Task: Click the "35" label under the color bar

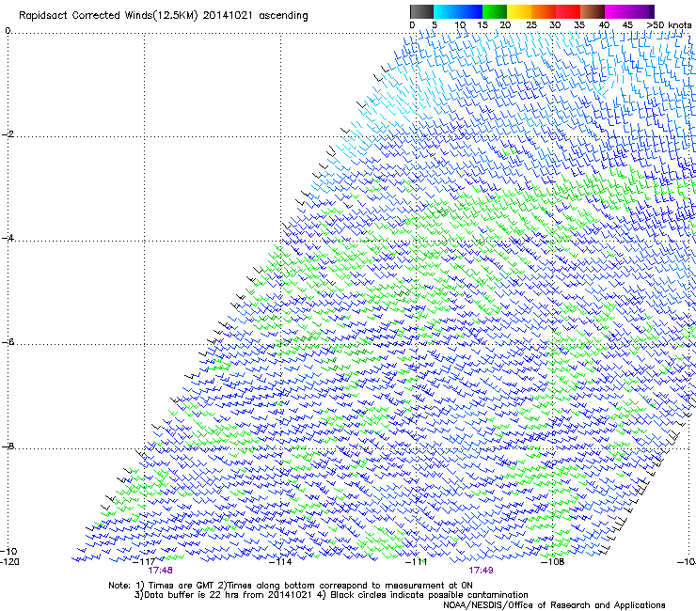Action: [x=579, y=25]
